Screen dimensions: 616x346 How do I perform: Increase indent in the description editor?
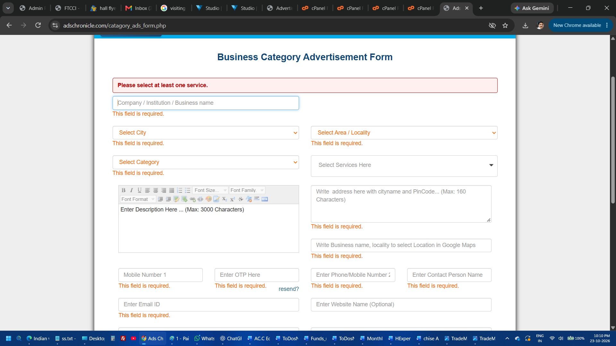[x=160, y=199]
